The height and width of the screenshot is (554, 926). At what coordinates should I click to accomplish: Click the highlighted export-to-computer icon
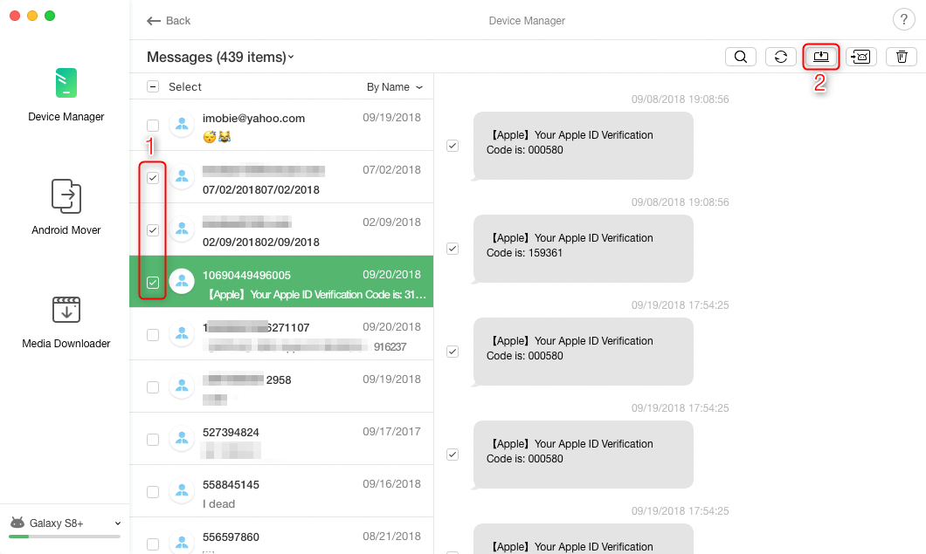pyautogui.click(x=820, y=56)
